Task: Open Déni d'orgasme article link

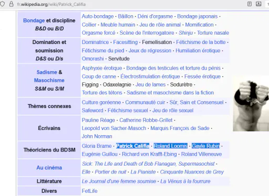Action: [x=155, y=16]
